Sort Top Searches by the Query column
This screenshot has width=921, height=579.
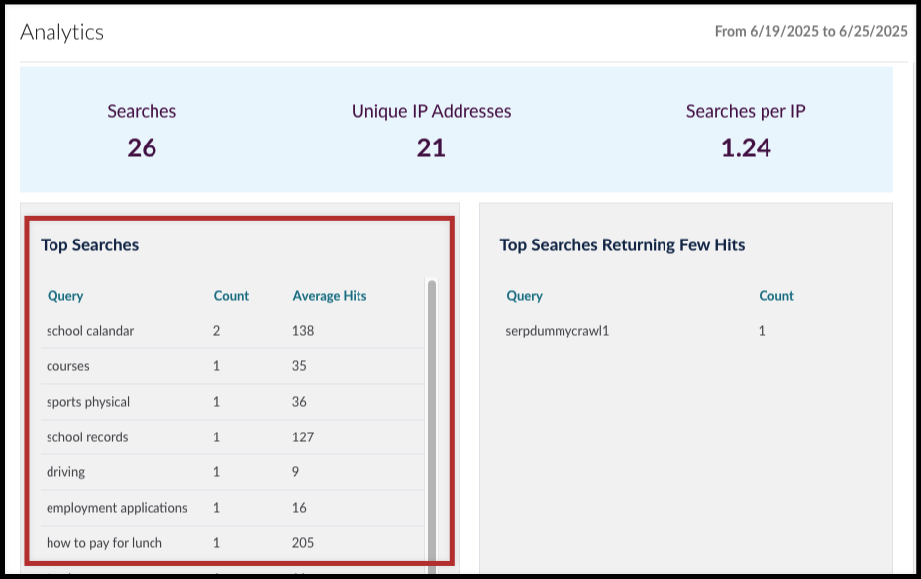63,295
